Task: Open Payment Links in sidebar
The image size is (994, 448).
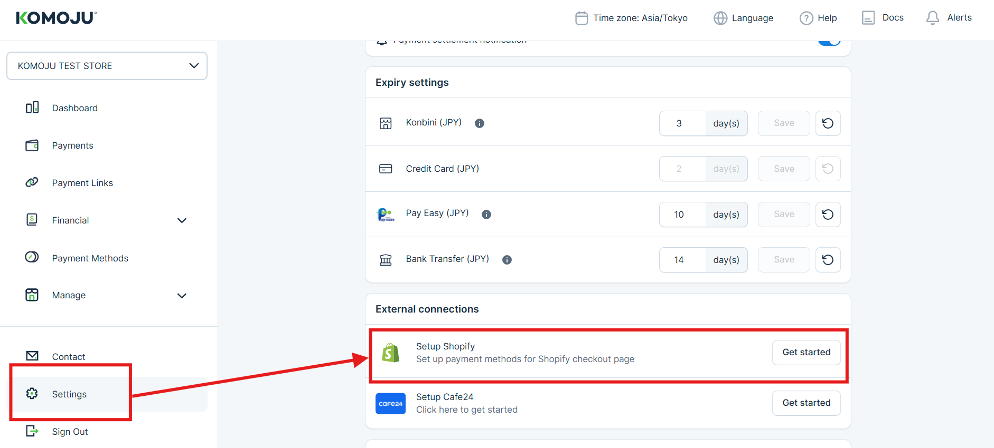Action: tap(82, 183)
